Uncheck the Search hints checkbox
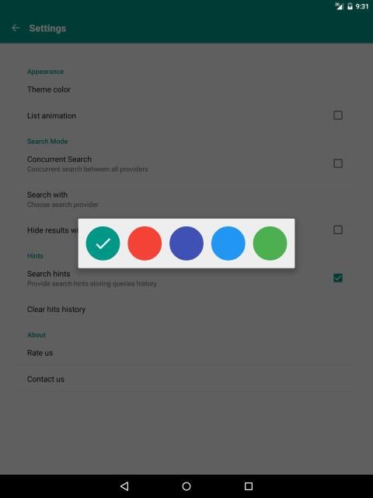 [x=338, y=278]
